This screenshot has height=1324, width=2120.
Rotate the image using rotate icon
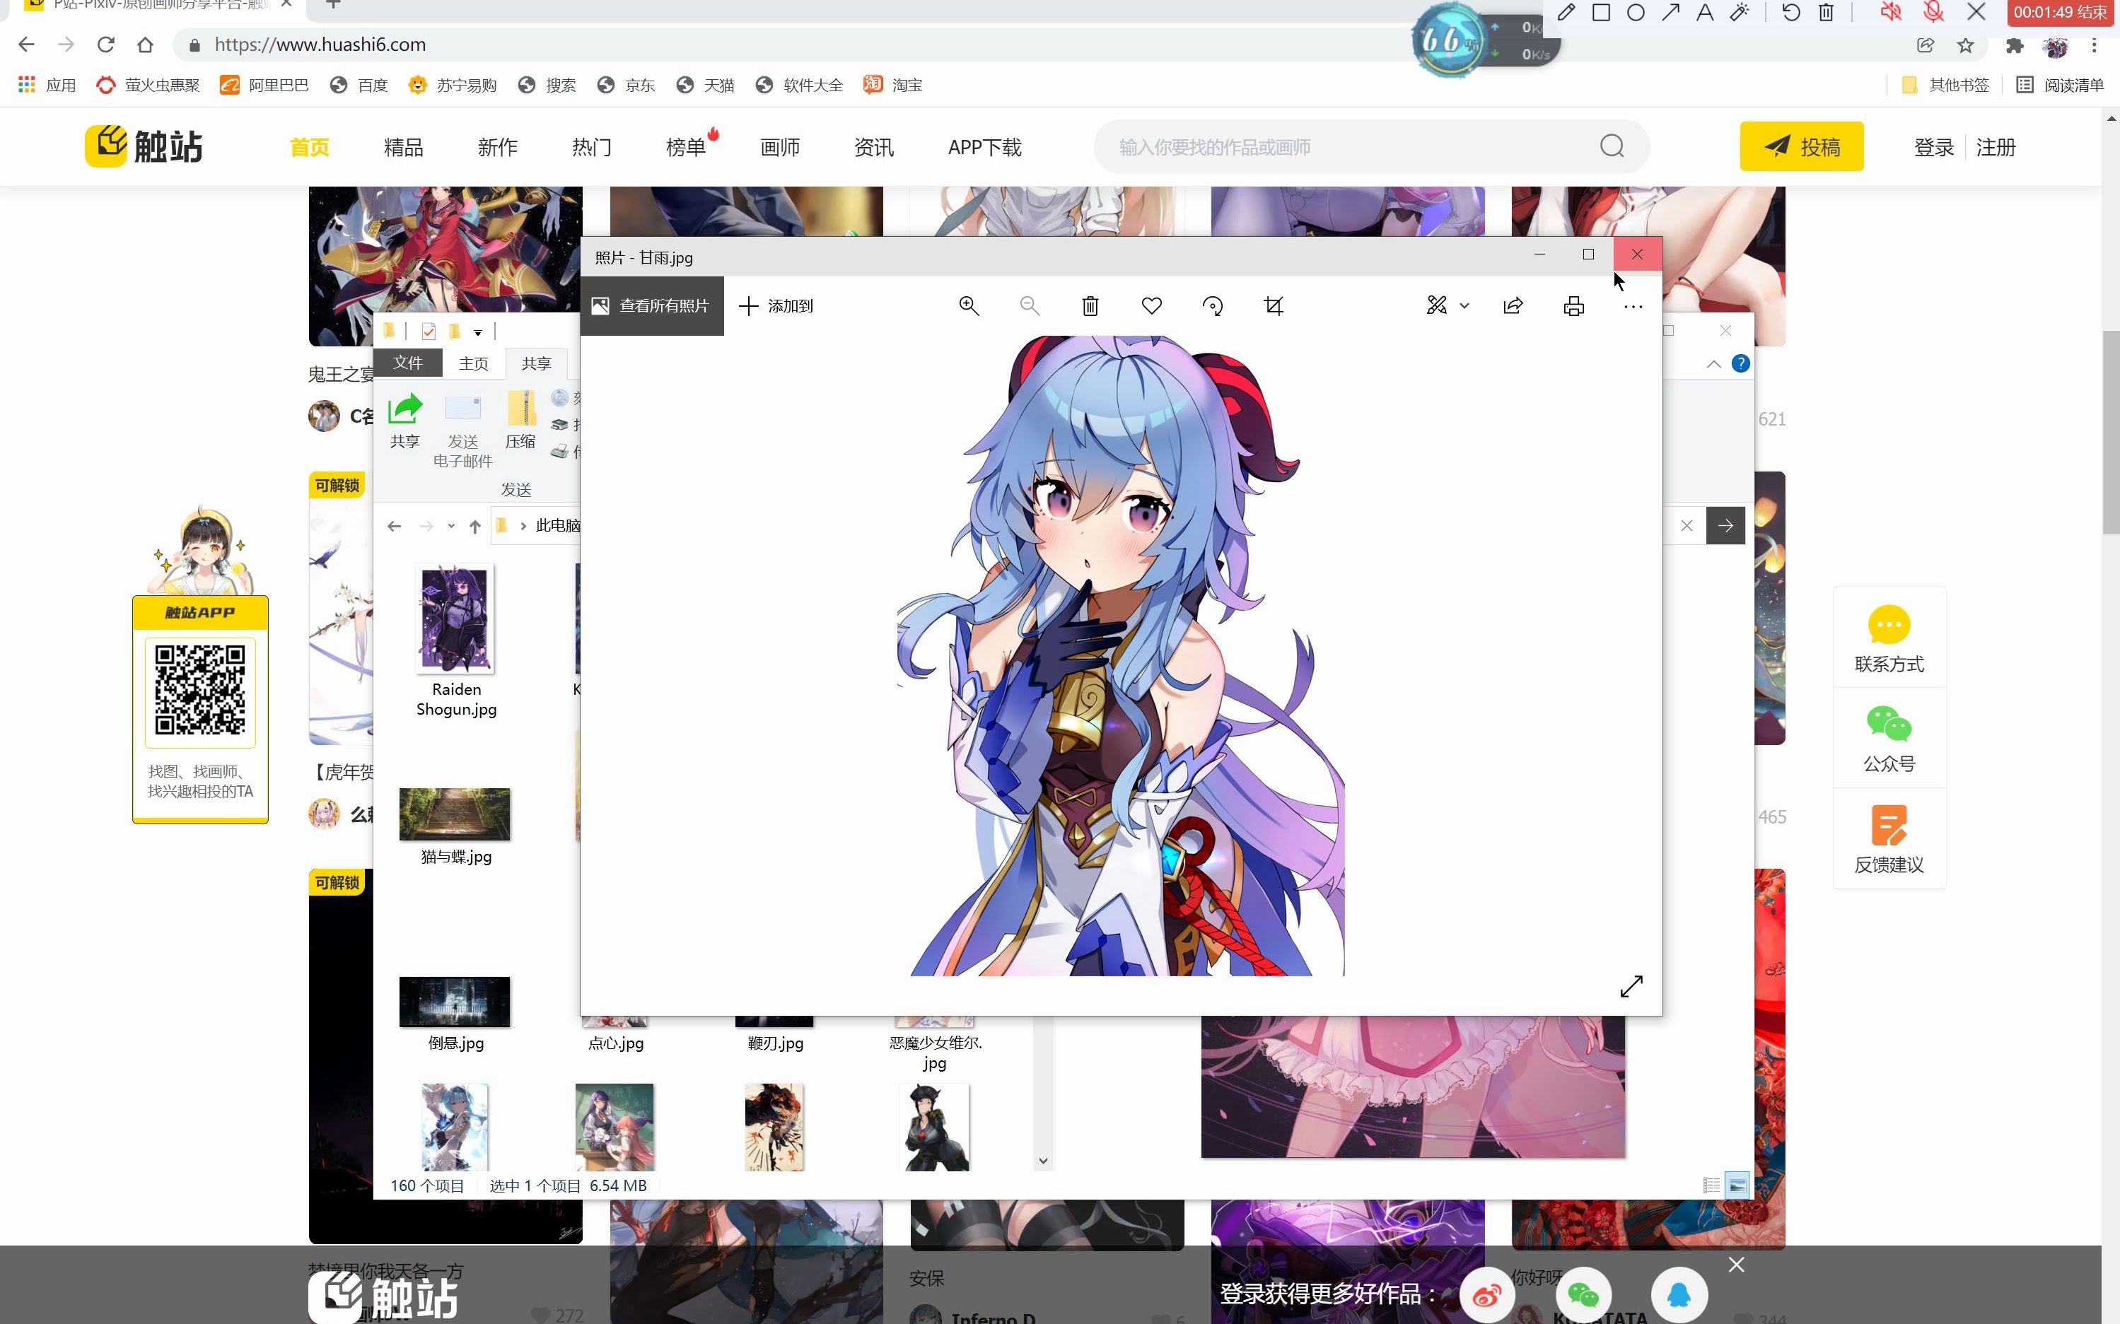pos(1213,305)
